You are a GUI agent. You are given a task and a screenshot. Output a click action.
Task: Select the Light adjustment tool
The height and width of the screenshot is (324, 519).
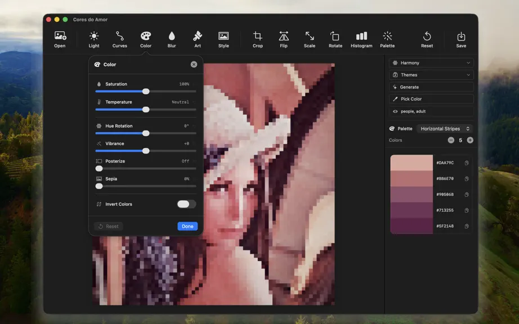pyautogui.click(x=94, y=39)
